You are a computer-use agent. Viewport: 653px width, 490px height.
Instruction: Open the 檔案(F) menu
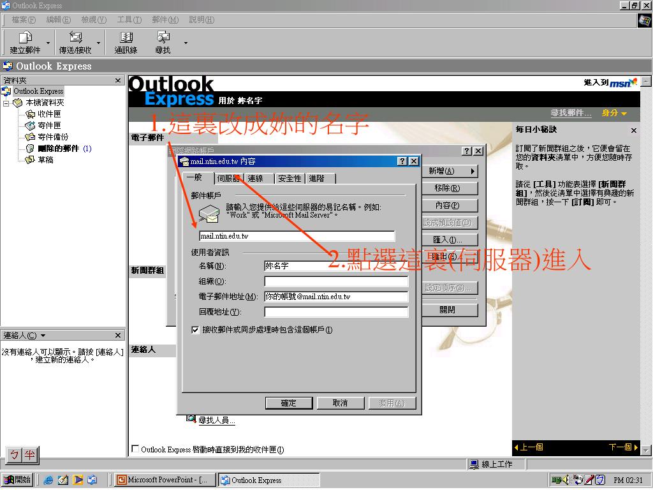tap(24, 20)
